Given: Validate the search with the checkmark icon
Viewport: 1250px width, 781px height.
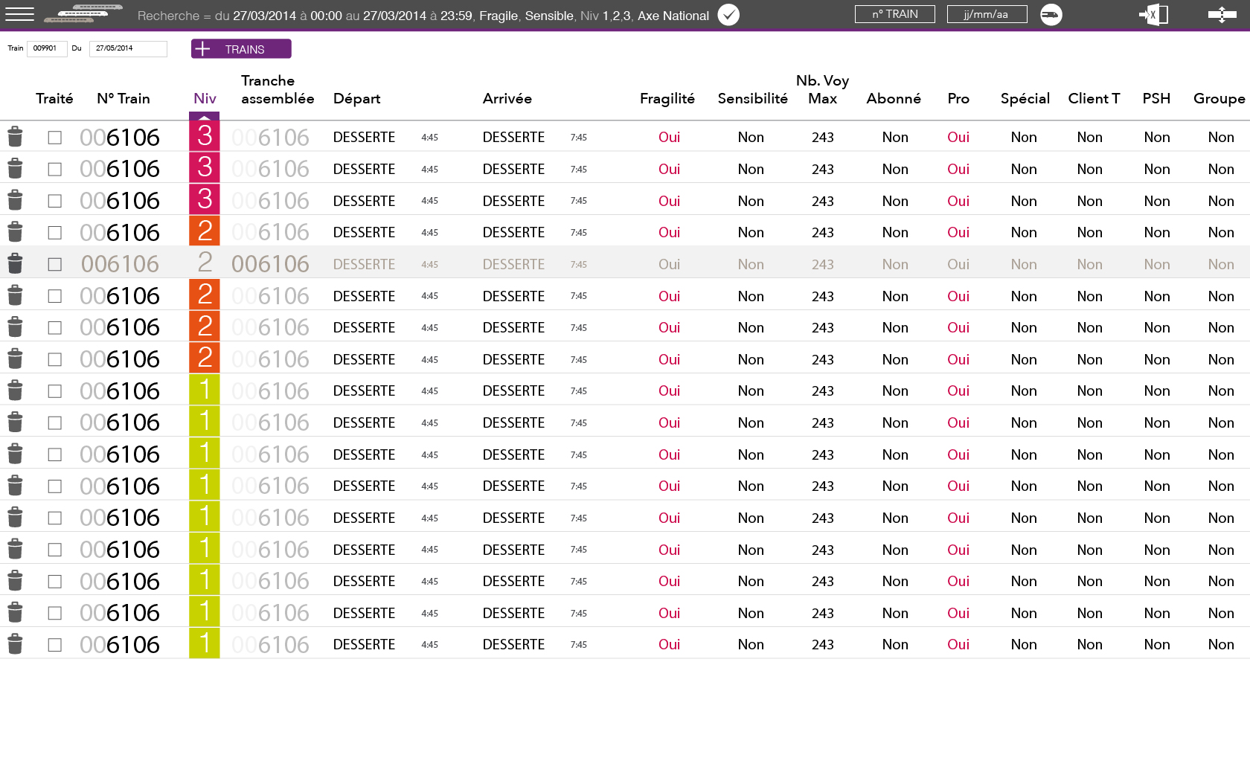Looking at the screenshot, I should click(x=728, y=15).
